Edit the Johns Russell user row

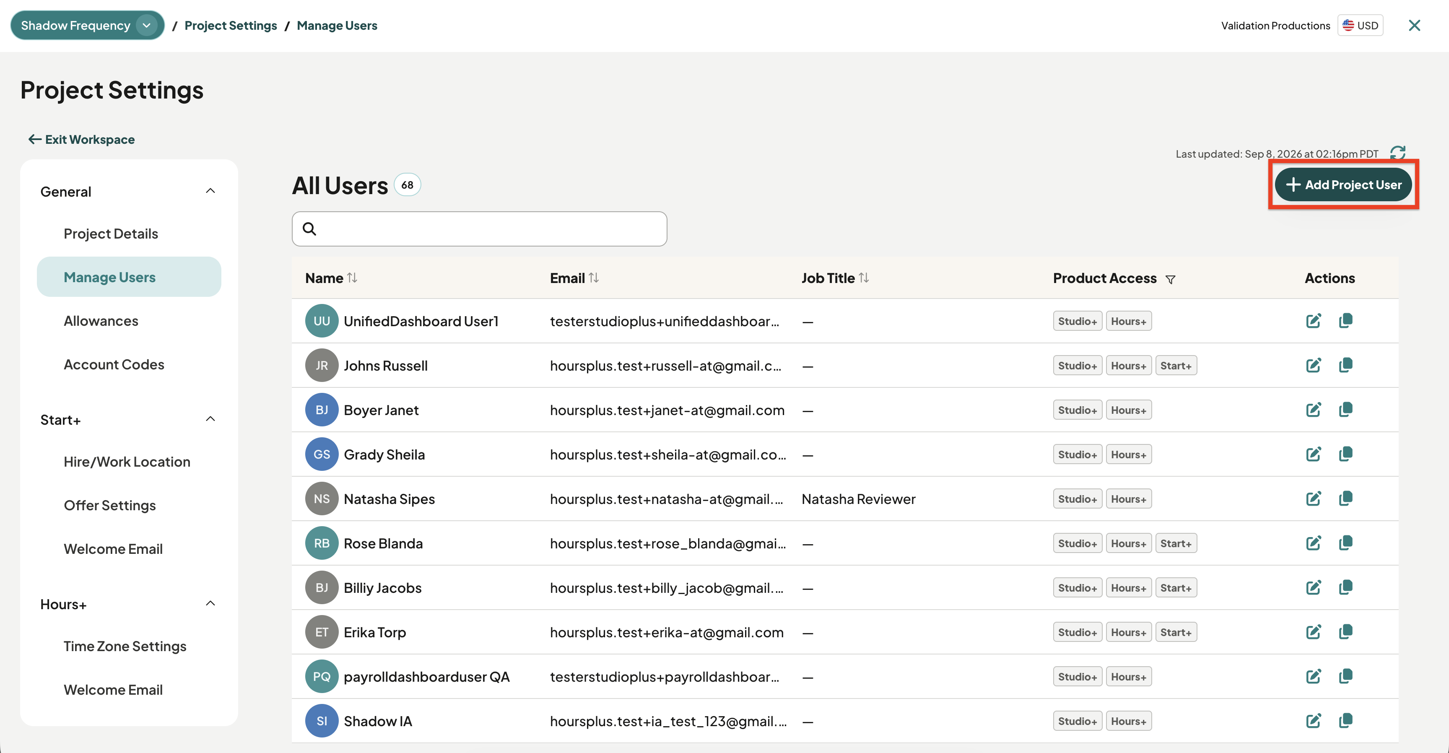pyautogui.click(x=1314, y=366)
